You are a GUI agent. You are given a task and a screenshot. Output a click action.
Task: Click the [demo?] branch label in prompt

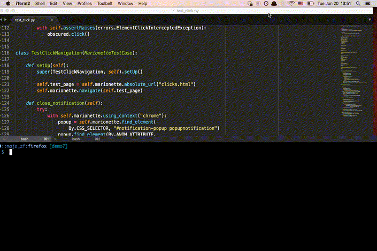58,146
